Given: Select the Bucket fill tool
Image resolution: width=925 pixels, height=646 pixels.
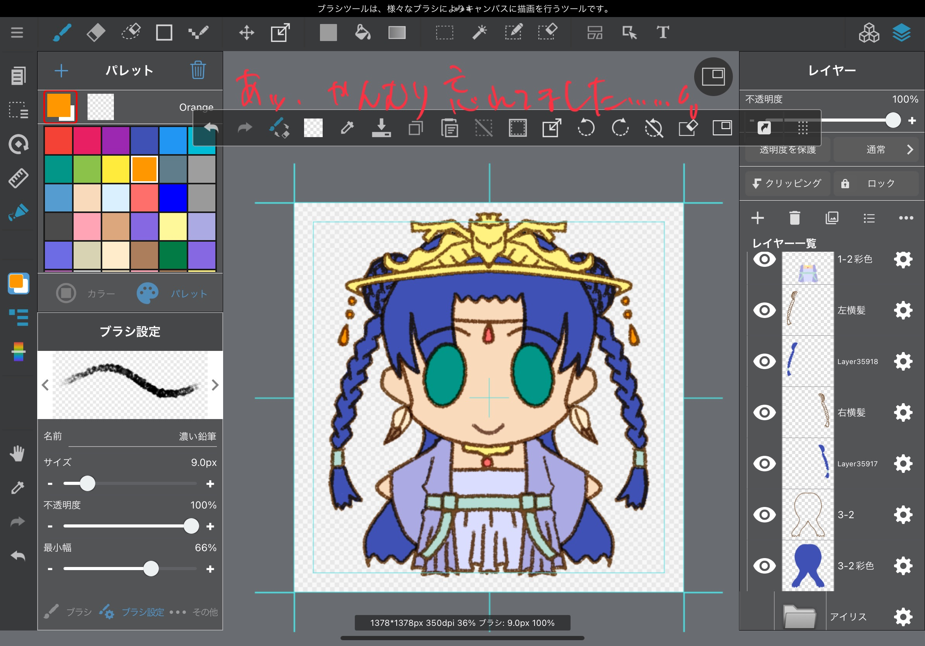Looking at the screenshot, I should (x=362, y=32).
